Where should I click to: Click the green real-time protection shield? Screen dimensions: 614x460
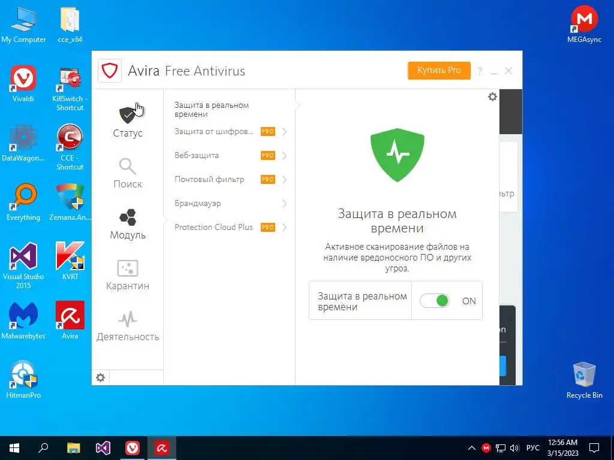pyautogui.click(x=397, y=155)
